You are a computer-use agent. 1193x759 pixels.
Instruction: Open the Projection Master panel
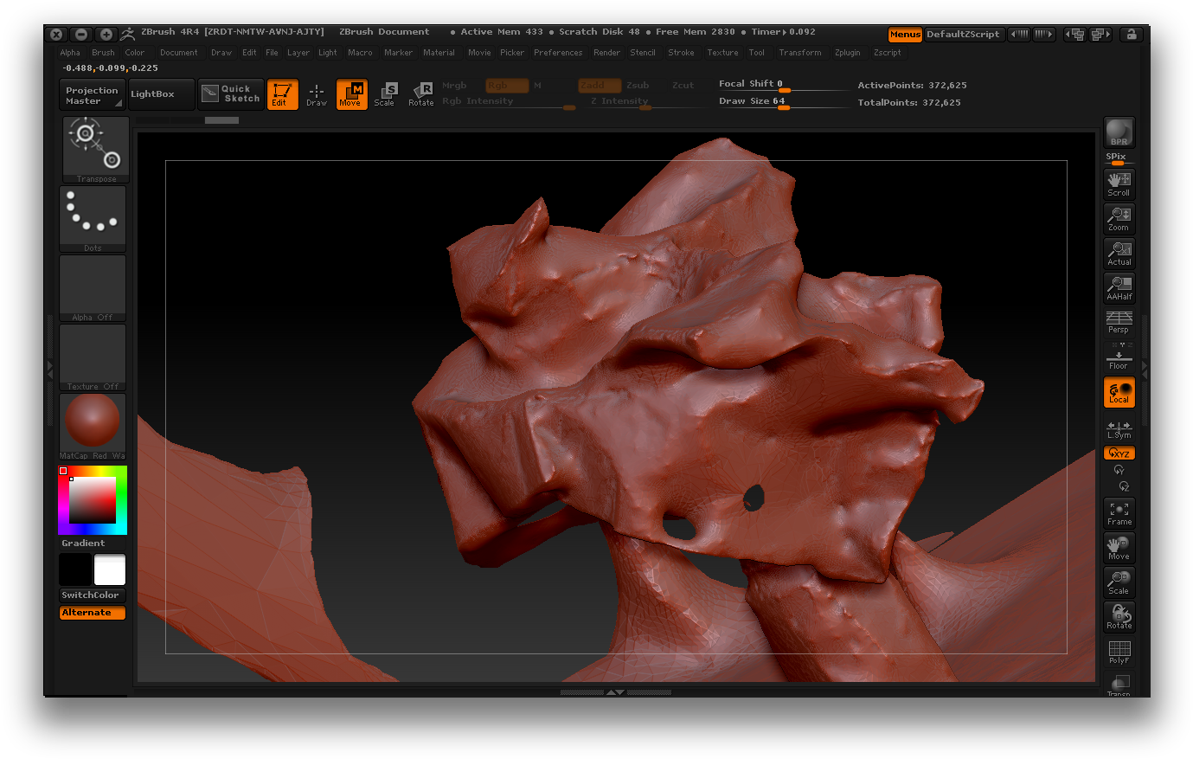[93, 95]
